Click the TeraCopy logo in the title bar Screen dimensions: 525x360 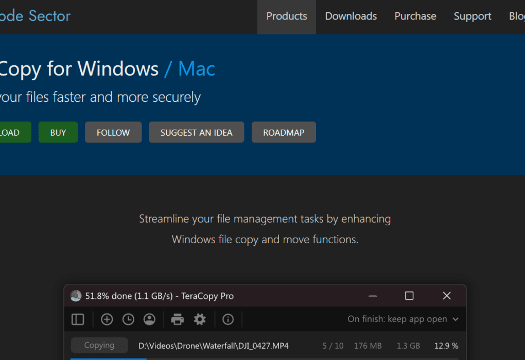(x=76, y=296)
